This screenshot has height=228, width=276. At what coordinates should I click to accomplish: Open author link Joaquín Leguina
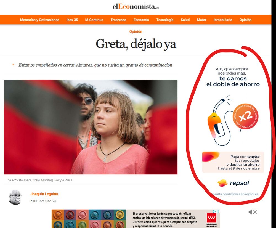[44, 194]
